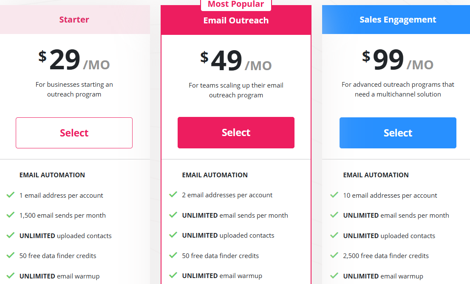Click the Sales Engagement plan header
The image size is (470, 284).
(x=398, y=20)
